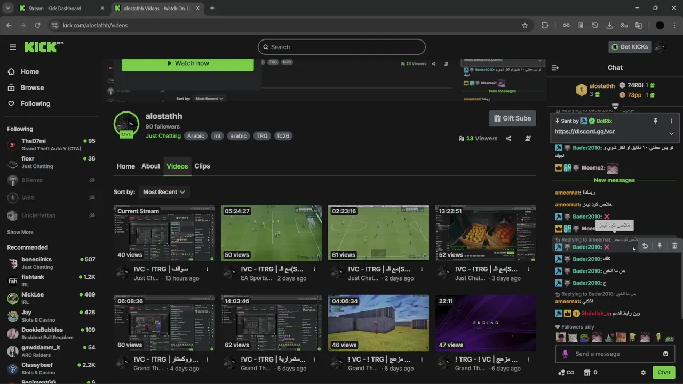
Task: Open options menu for 05:24:27 video
Action: [314, 269]
